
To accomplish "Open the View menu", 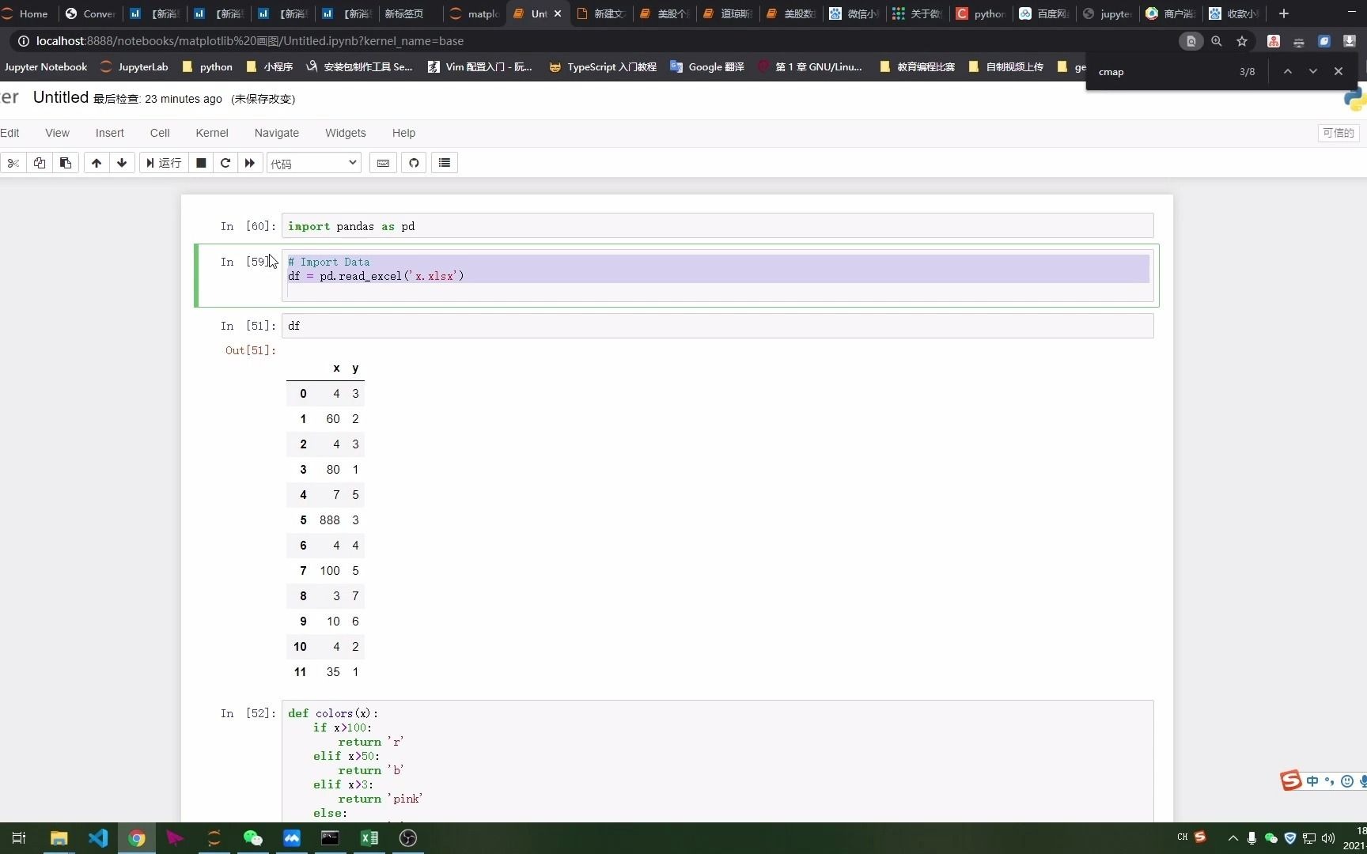I will [57, 133].
